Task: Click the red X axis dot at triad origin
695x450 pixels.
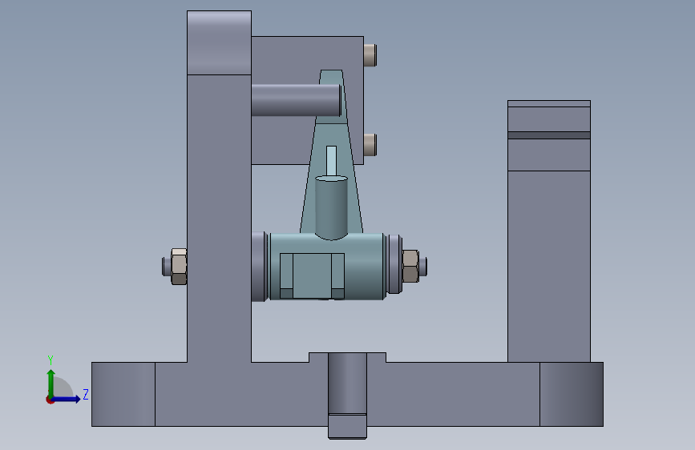Action: (x=50, y=400)
